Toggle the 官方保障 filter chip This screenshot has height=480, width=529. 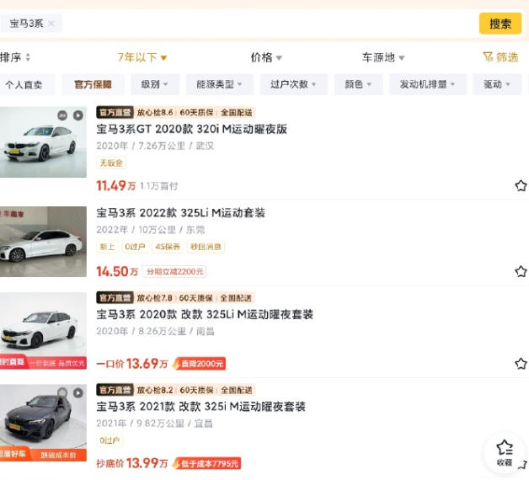93,84
